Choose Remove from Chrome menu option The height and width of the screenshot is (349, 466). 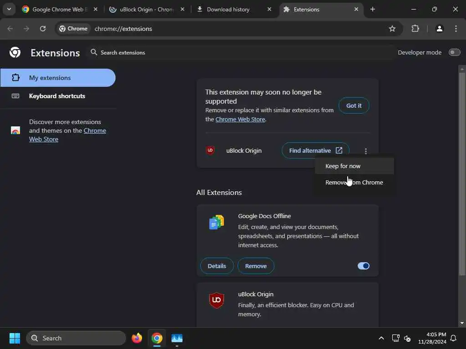pyautogui.click(x=355, y=182)
